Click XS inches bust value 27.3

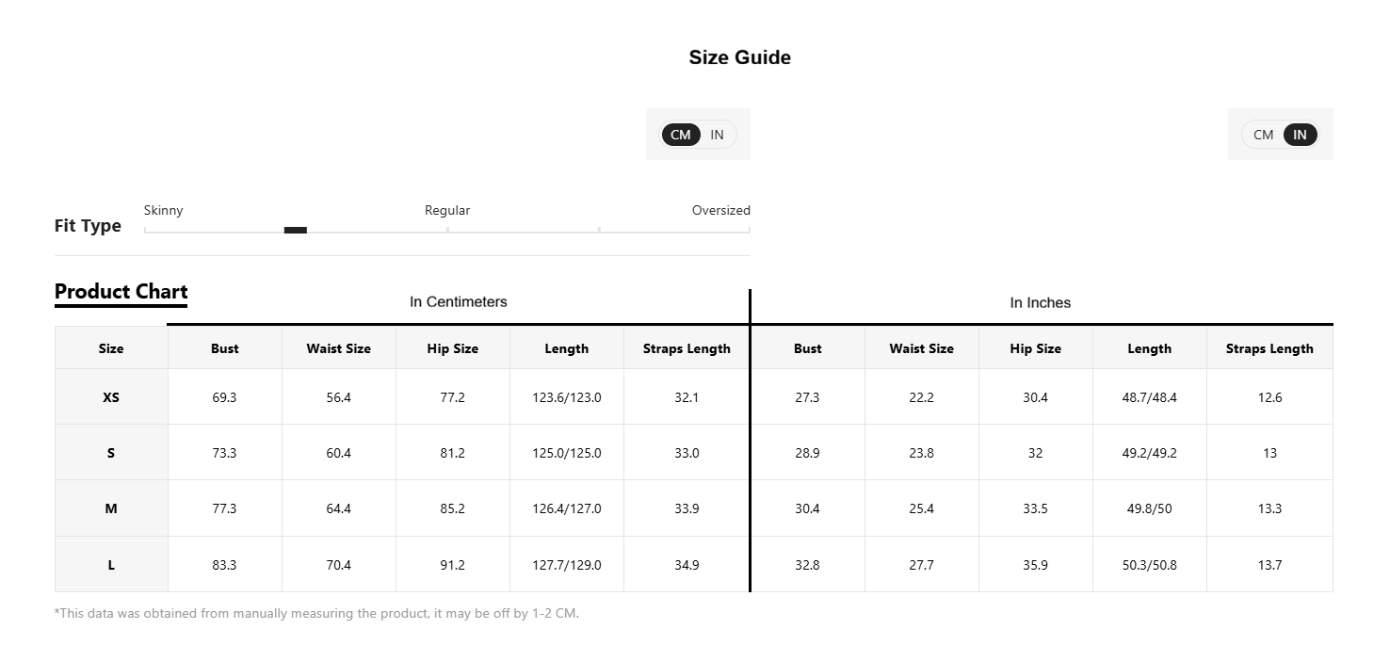coord(808,397)
